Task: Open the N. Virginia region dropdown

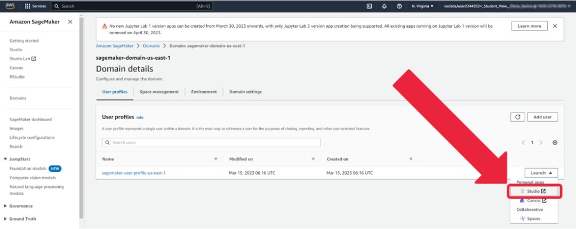Action: tap(422, 6)
